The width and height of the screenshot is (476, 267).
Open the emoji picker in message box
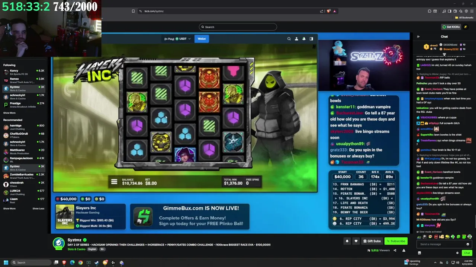(x=467, y=244)
